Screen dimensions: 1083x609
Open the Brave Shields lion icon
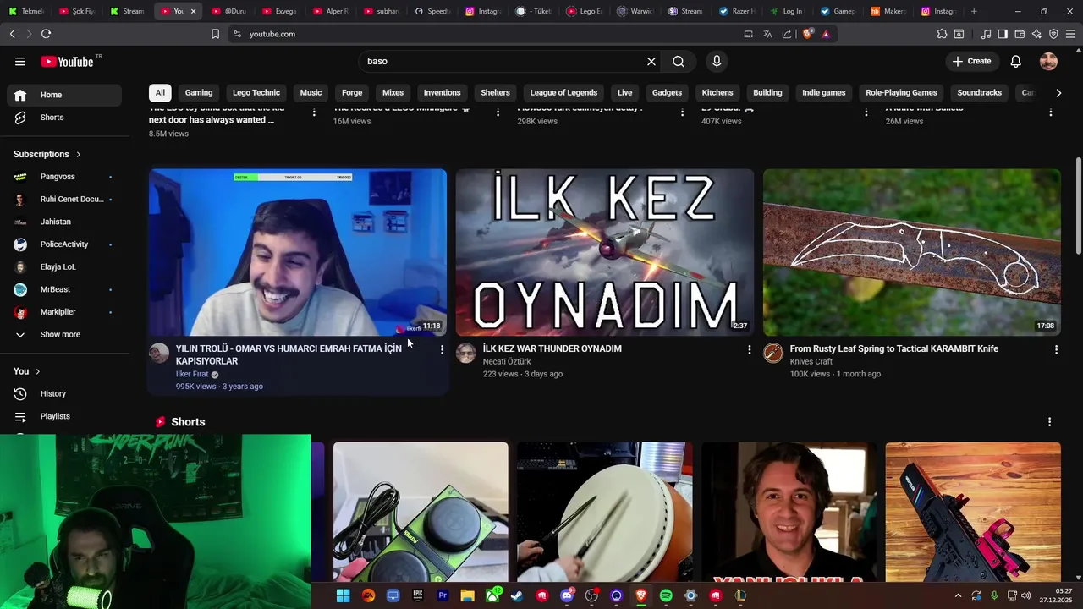click(807, 34)
